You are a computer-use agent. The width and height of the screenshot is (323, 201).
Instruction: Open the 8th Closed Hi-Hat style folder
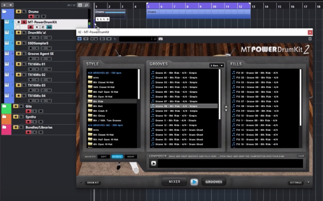coord(103,82)
